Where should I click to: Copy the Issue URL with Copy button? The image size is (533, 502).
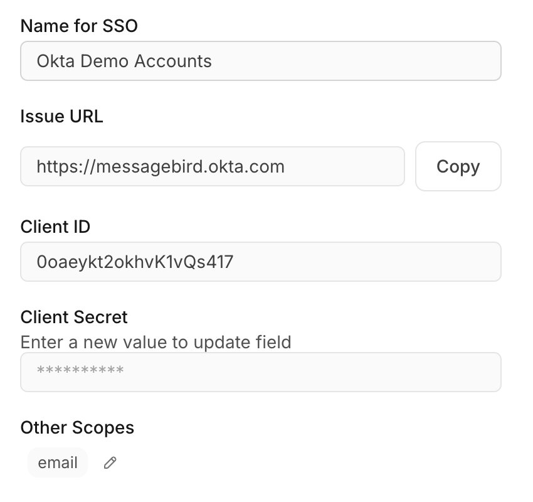tap(458, 166)
